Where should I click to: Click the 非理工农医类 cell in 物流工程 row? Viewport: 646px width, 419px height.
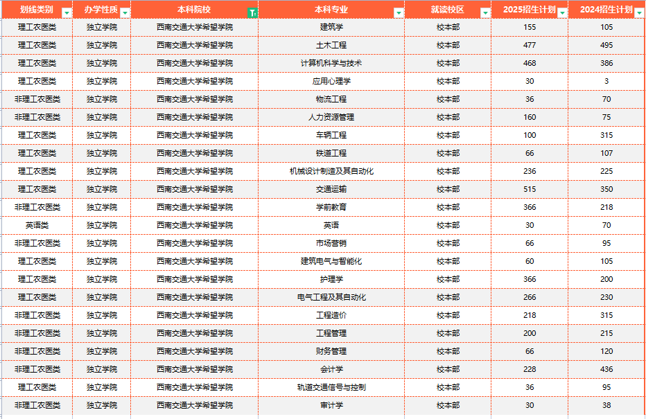pyautogui.click(x=37, y=99)
